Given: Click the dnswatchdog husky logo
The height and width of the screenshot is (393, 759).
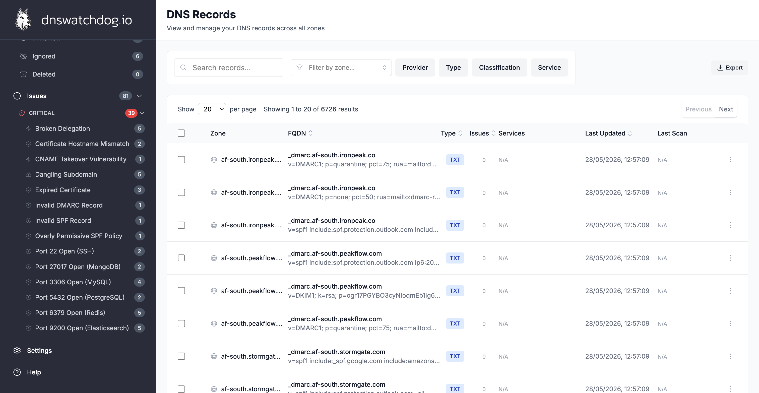Looking at the screenshot, I should pos(23,19).
